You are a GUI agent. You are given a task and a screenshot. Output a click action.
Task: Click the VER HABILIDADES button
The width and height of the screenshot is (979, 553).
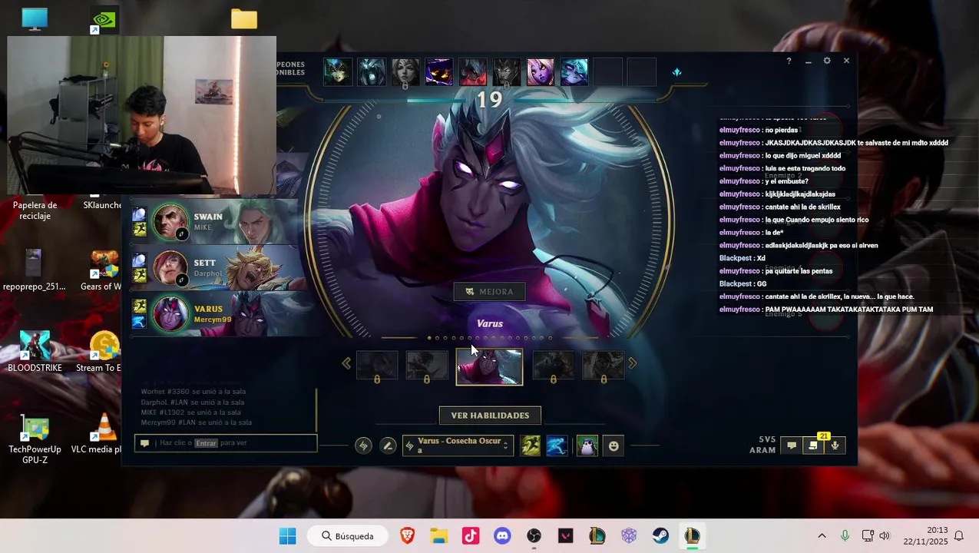tap(490, 416)
